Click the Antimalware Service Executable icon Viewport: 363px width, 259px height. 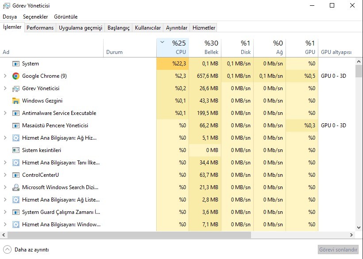coord(16,113)
